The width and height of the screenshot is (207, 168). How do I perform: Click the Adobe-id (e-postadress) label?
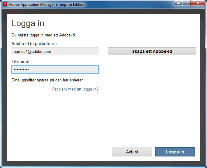coord(34,43)
